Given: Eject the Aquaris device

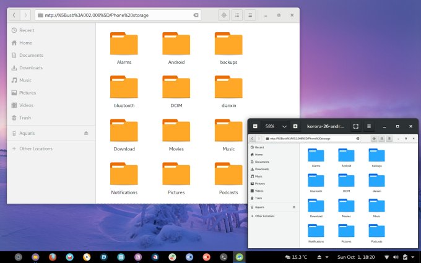Looking at the screenshot, I should (x=87, y=133).
